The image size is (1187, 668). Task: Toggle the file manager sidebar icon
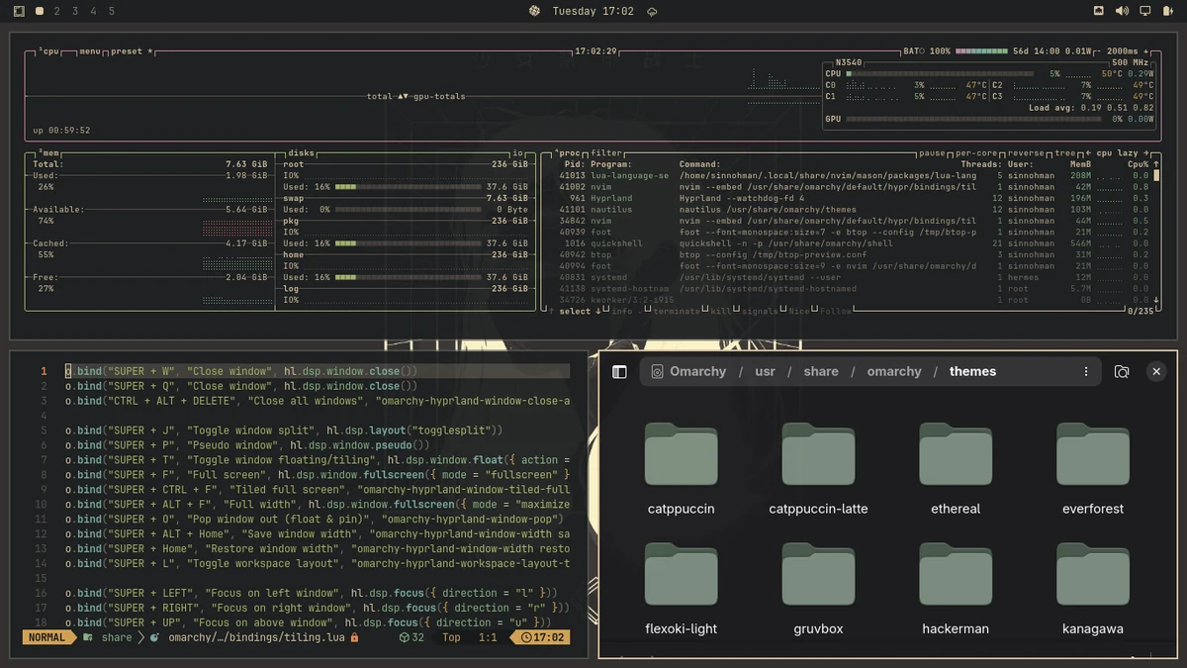click(x=620, y=372)
